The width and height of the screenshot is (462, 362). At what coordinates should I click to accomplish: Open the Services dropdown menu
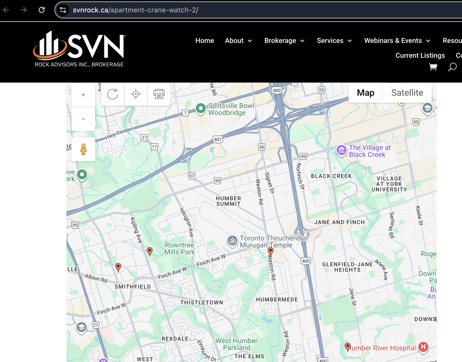point(334,41)
